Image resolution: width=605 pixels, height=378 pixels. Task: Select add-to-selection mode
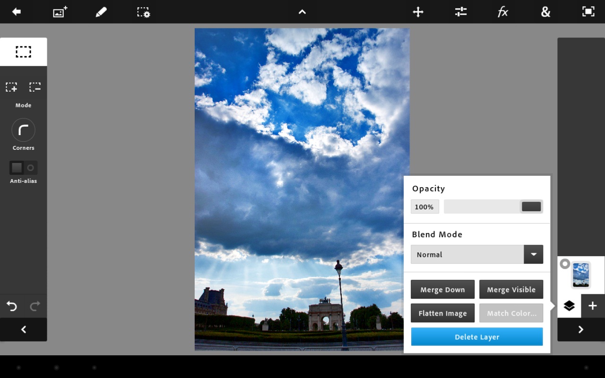(x=11, y=87)
